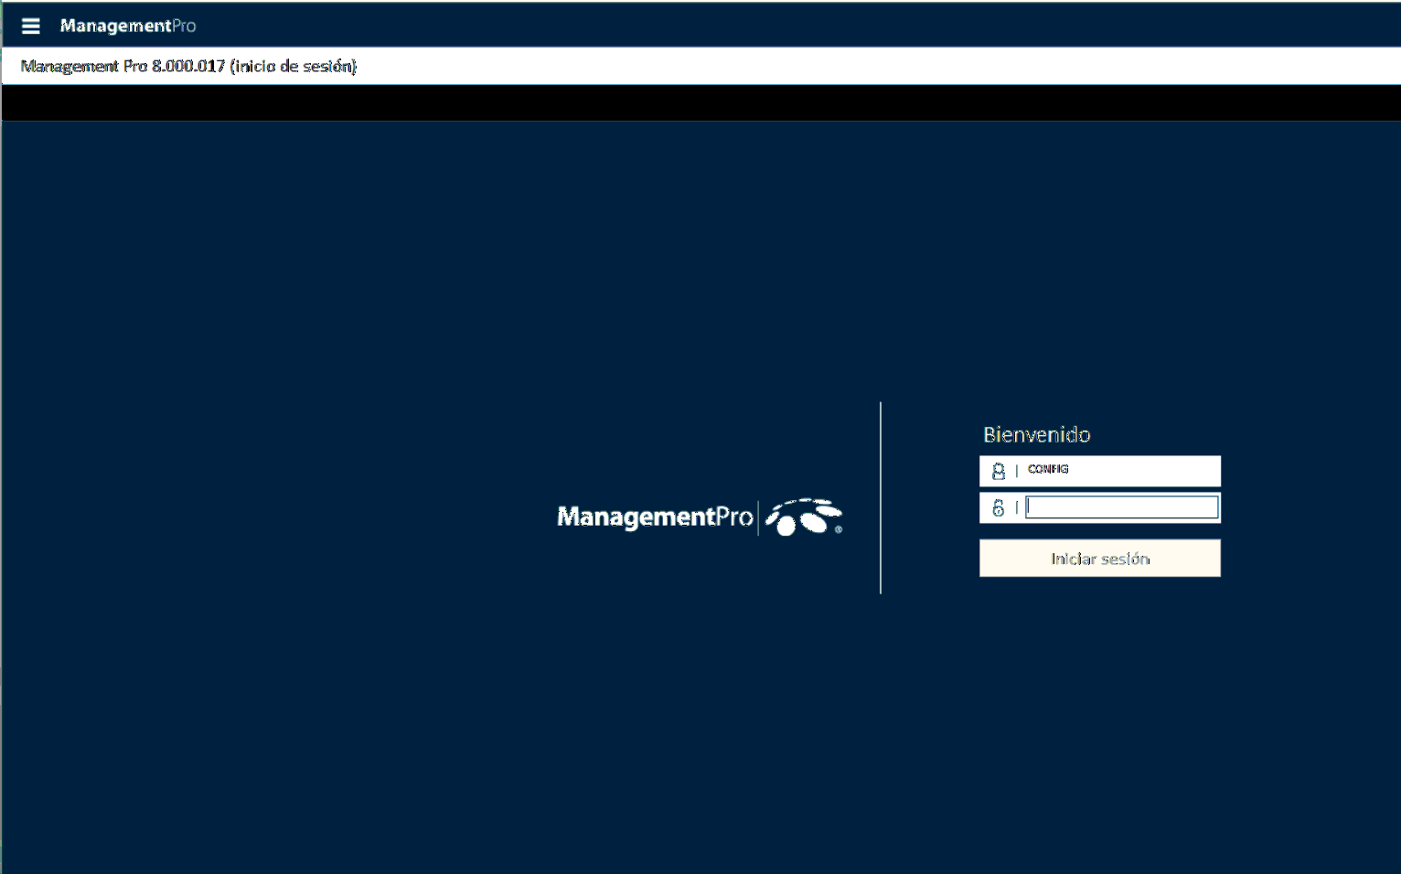Screen dimensions: 1401x874
Task: Click the white emblem in the center logo
Action: coord(802,517)
